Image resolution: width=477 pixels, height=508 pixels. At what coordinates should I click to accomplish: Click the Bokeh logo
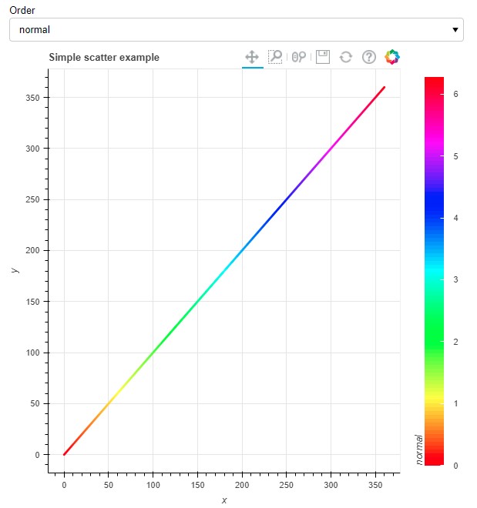tap(392, 57)
